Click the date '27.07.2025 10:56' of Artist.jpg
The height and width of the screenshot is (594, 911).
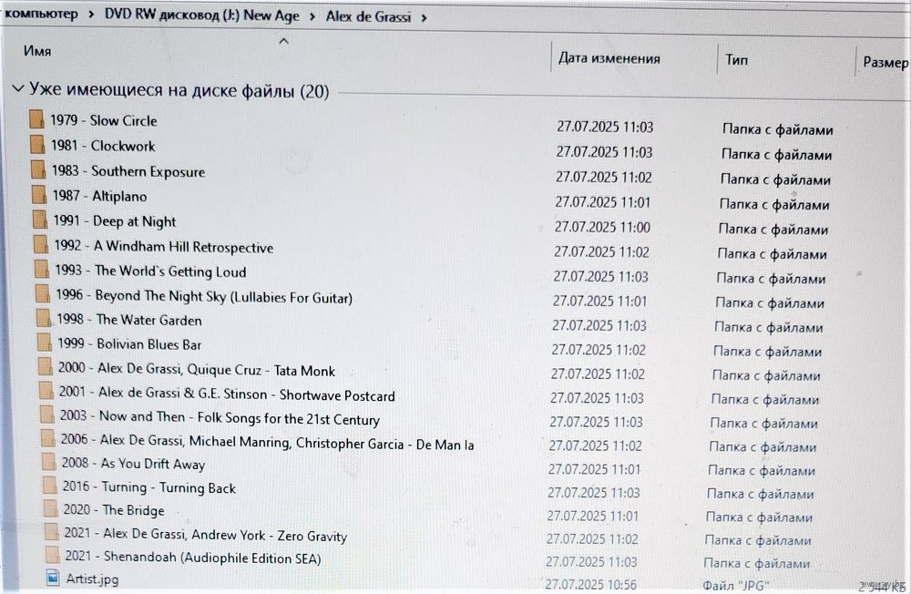[590, 584]
